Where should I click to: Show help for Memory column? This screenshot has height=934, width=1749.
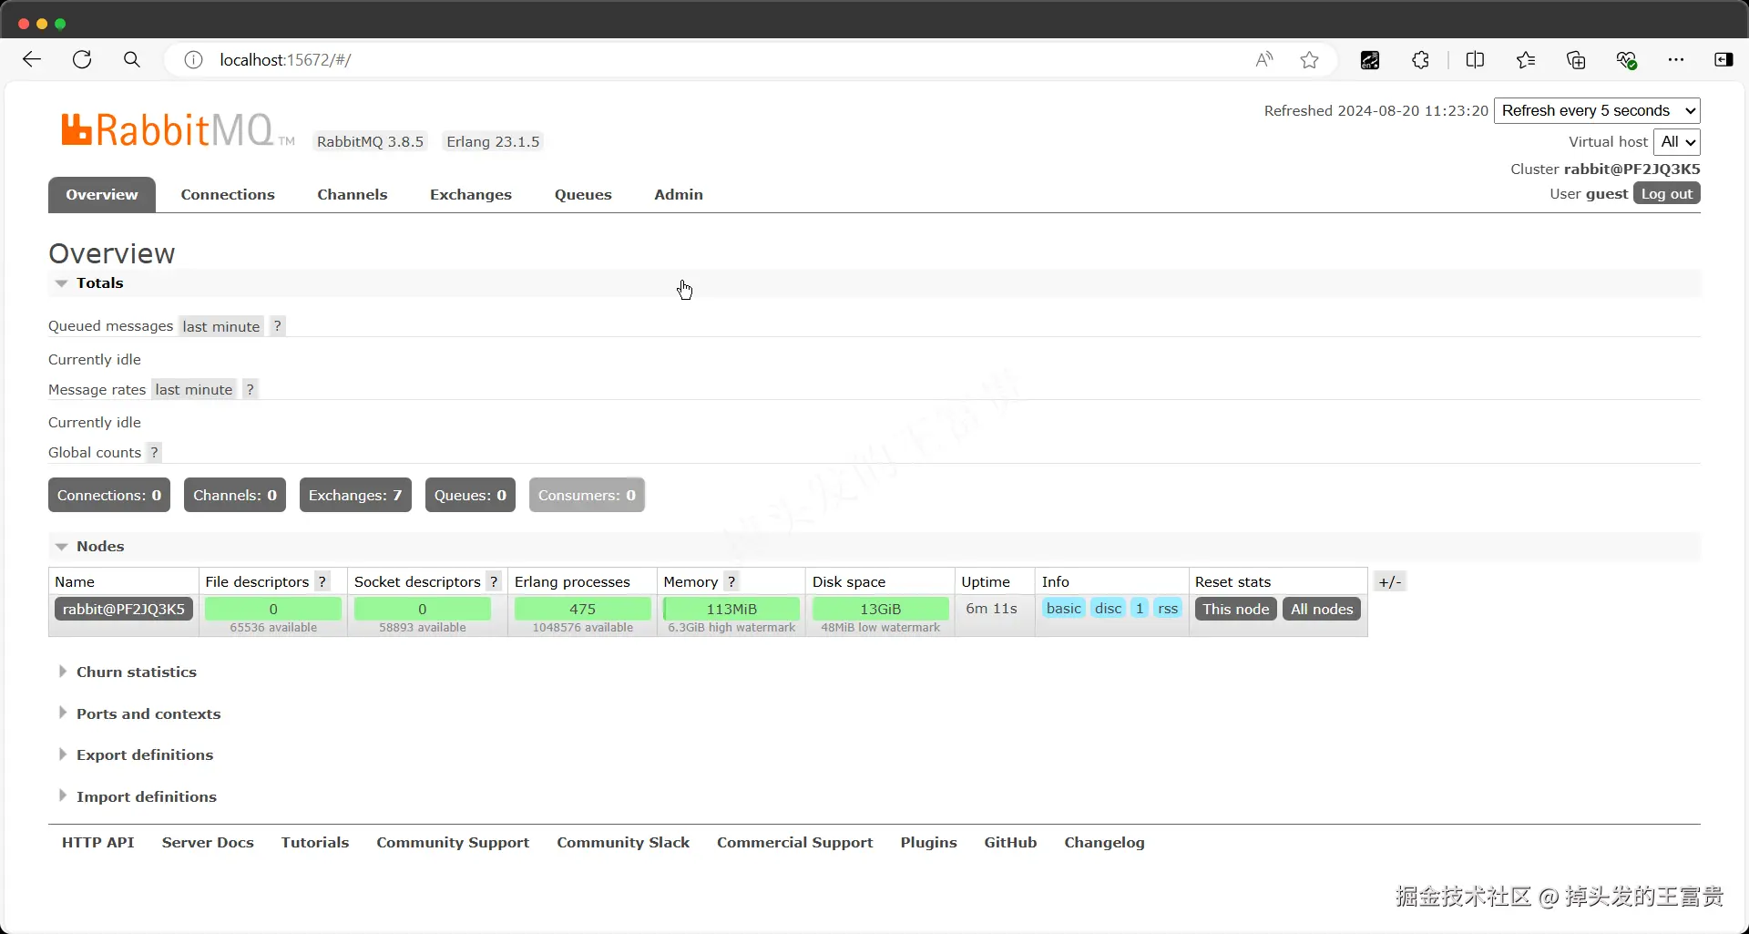point(731,581)
